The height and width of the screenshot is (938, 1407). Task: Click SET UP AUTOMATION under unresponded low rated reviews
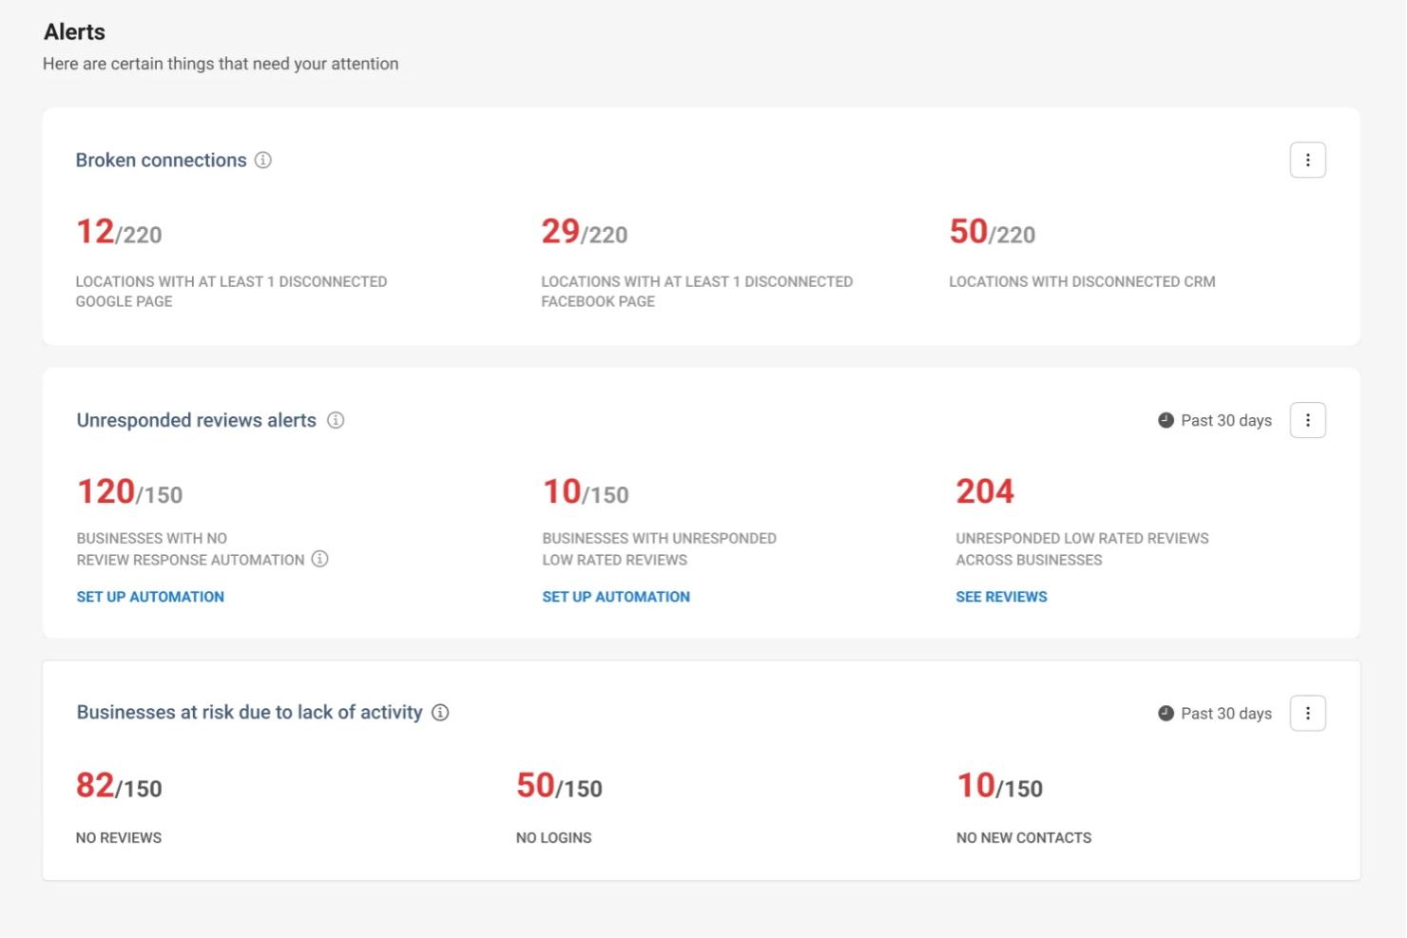pos(616,596)
